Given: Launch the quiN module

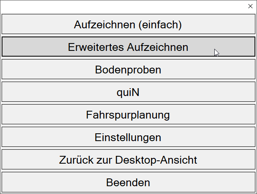Looking at the screenshot, I should [128, 92].
